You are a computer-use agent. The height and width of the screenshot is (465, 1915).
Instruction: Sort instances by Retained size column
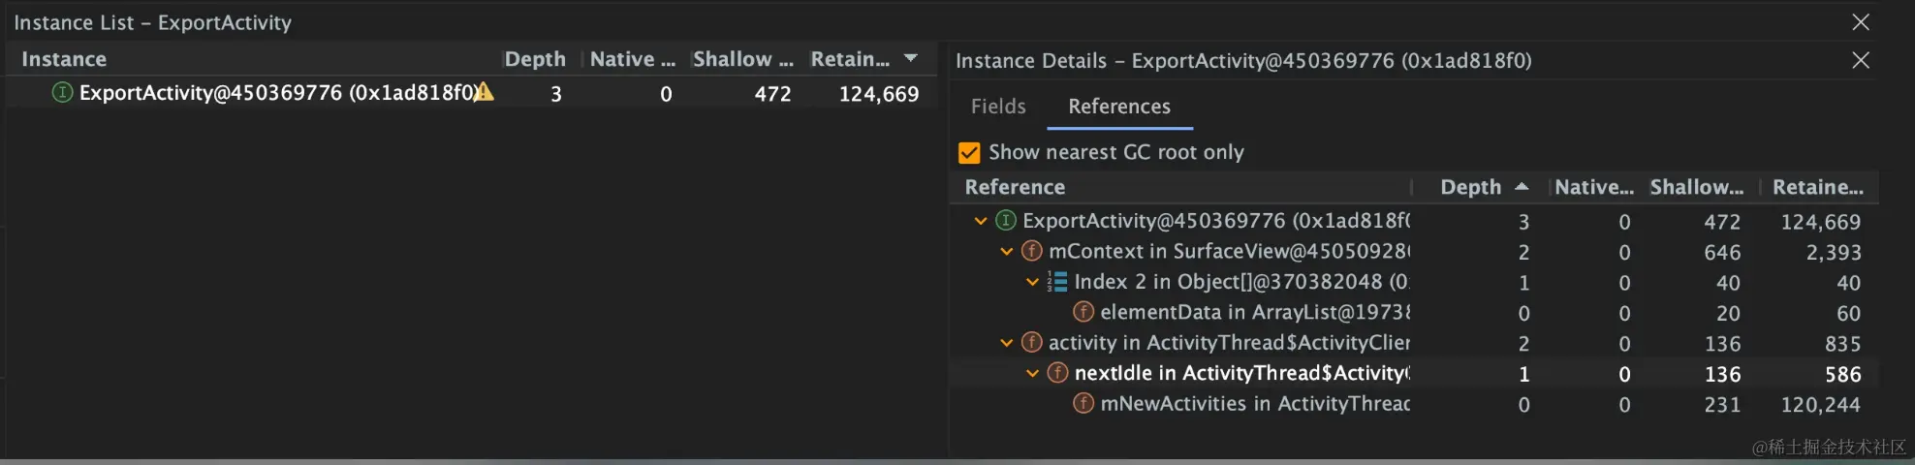coord(851,59)
